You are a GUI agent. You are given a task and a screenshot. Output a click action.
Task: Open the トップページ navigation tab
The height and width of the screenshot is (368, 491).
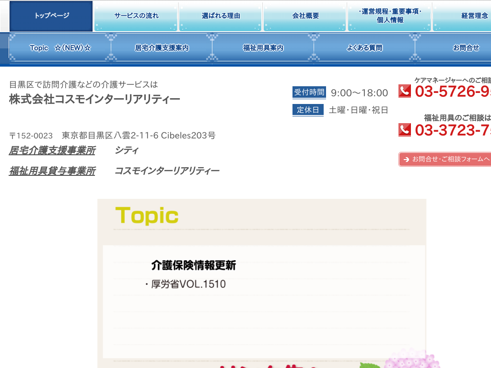pos(51,16)
